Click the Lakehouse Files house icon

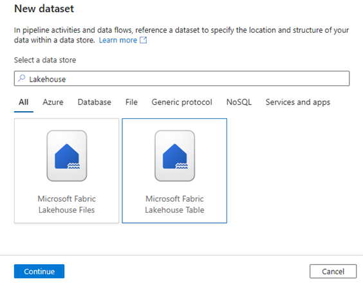tap(67, 155)
